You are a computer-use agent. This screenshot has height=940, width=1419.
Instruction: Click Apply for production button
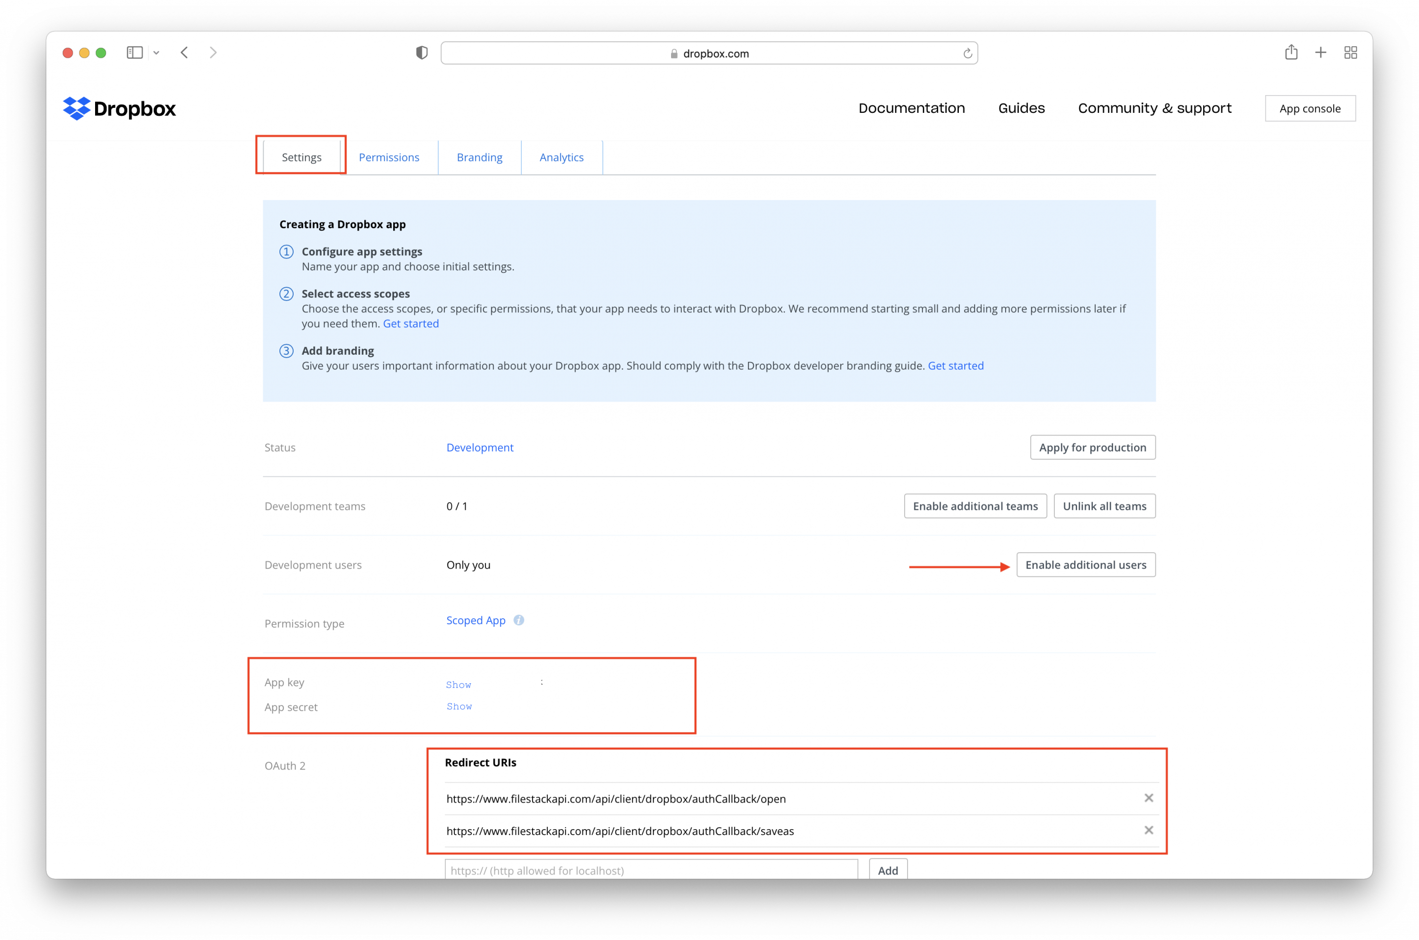pyautogui.click(x=1092, y=447)
